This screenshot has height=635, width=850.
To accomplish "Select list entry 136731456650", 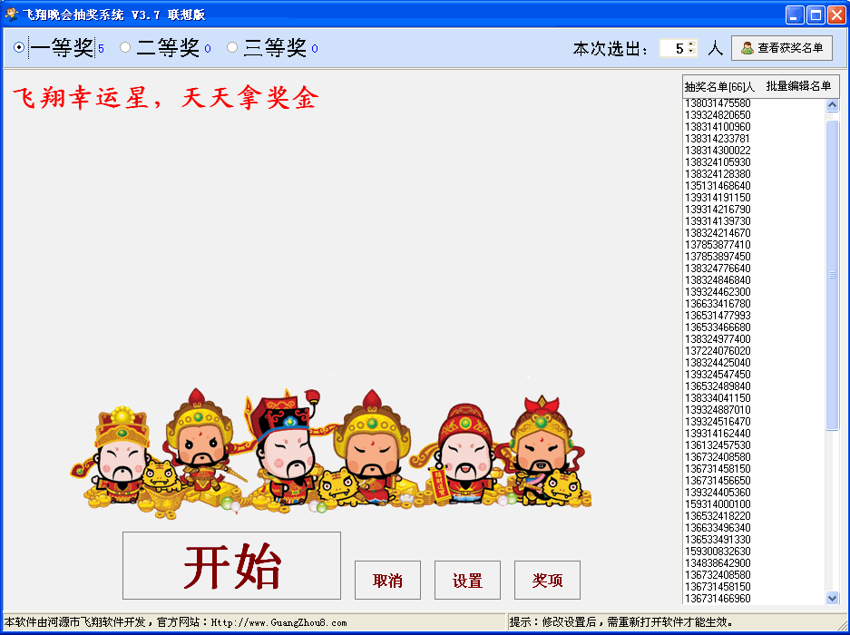I will (718, 481).
